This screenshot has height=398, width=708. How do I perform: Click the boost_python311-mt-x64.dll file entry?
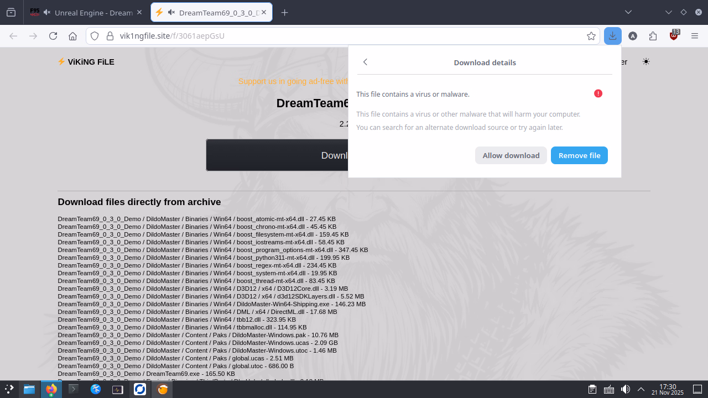coord(204,258)
